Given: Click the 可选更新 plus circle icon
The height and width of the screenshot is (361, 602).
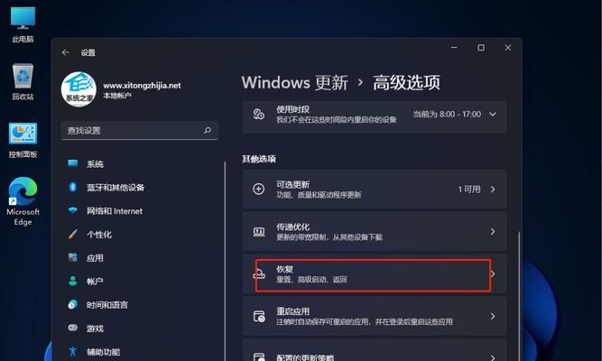Looking at the screenshot, I should coord(258,189).
